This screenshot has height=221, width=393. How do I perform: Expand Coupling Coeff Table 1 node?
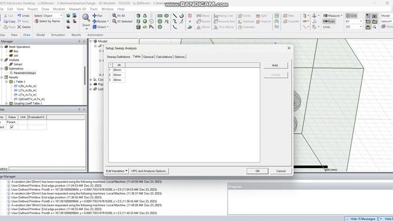click(x=7, y=103)
